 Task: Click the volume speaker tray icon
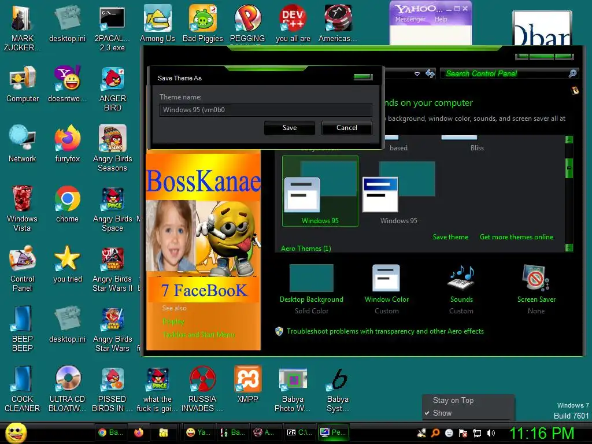point(491,433)
